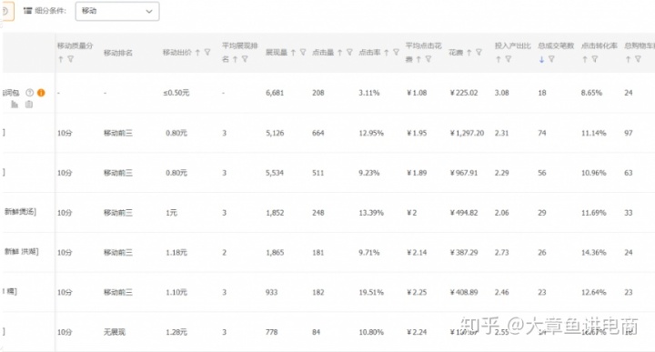655x352 pixels.
Task: Open filter funnel for 花费
Action: coord(479,53)
